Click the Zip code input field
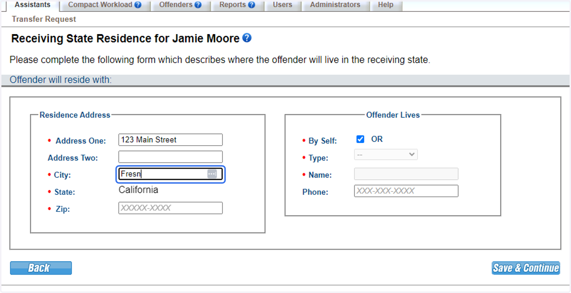 [x=170, y=208]
